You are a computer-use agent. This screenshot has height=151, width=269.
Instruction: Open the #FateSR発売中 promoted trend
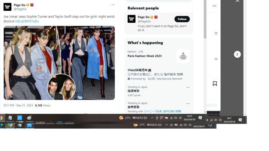coord(139,70)
